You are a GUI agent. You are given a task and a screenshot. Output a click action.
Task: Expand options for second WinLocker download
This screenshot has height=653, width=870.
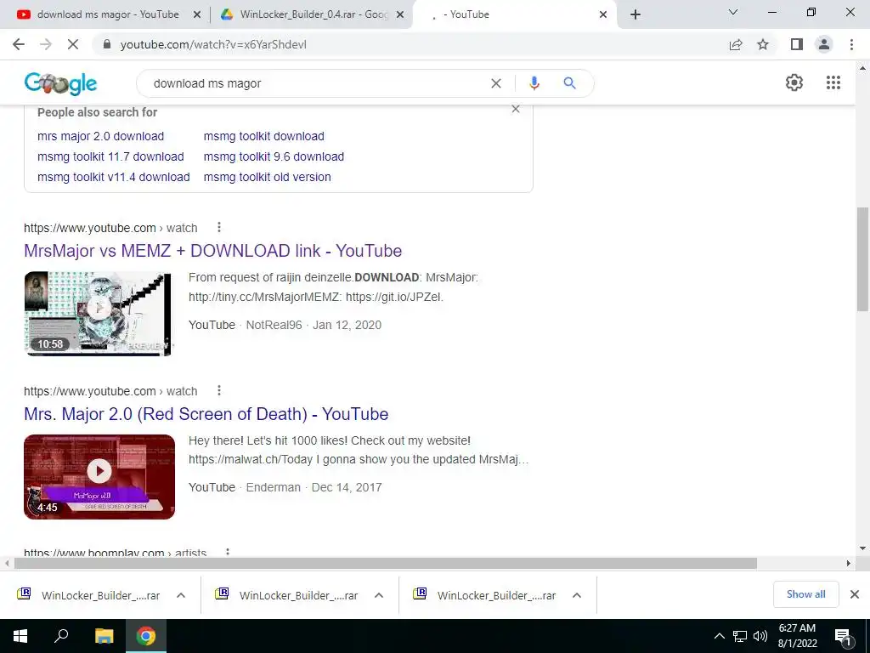click(379, 595)
